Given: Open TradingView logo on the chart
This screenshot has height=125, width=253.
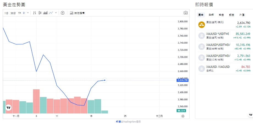Looking at the screenshot, I should coord(9,108).
